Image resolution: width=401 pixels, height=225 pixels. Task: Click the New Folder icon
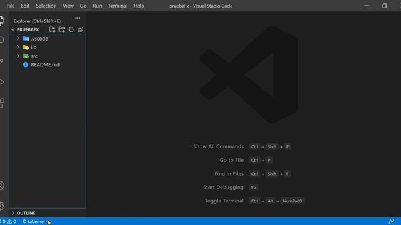[x=61, y=29]
